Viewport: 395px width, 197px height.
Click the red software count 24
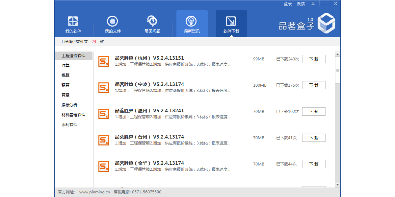click(x=94, y=42)
